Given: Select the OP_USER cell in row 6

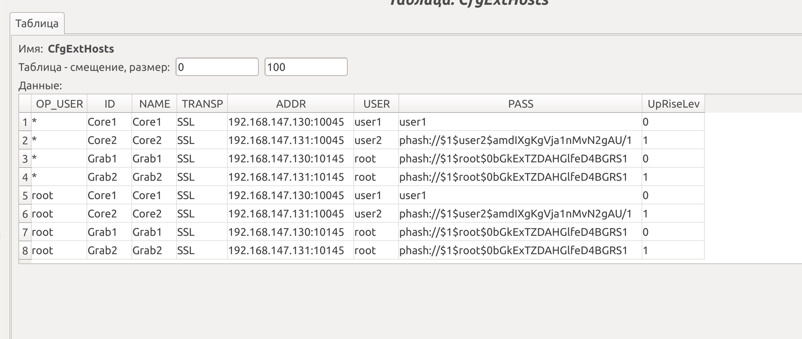Looking at the screenshot, I should click(x=59, y=214).
